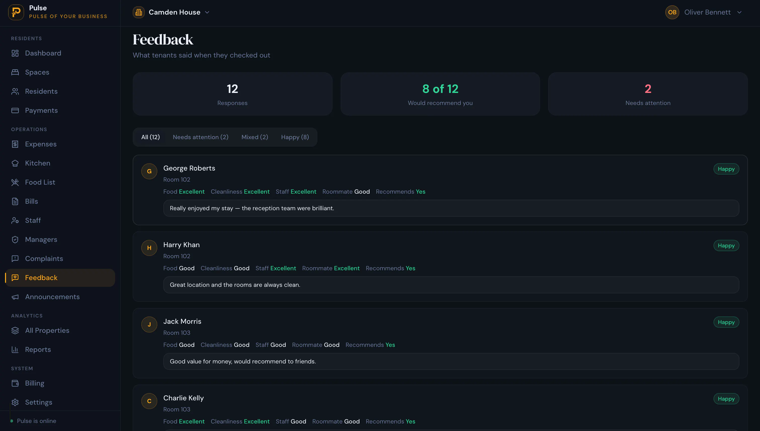Click the 12 Responses stat card
760x431 pixels.
[232, 94]
